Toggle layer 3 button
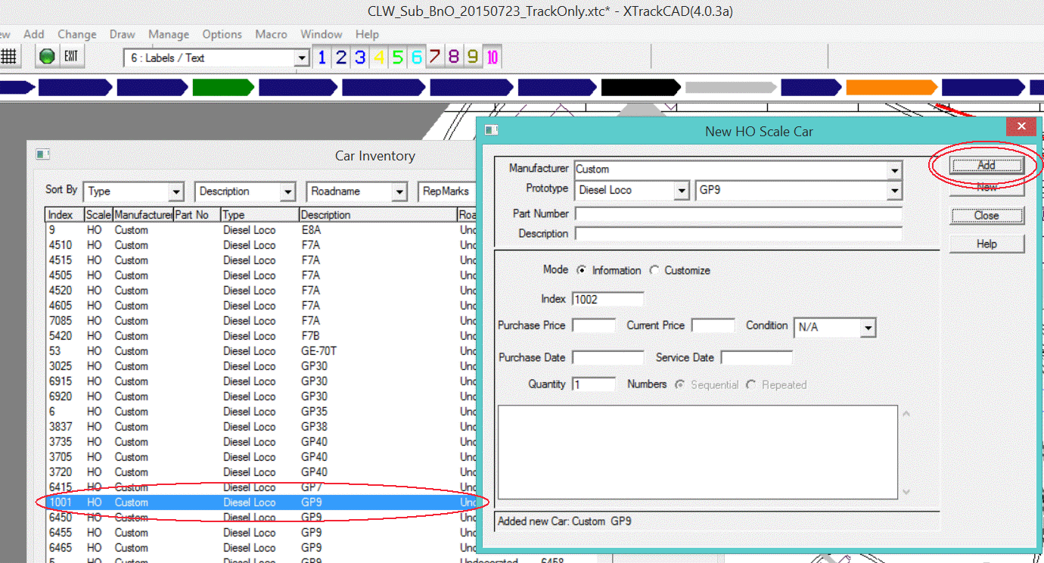This screenshot has width=1044, height=563. pyautogui.click(x=360, y=58)
